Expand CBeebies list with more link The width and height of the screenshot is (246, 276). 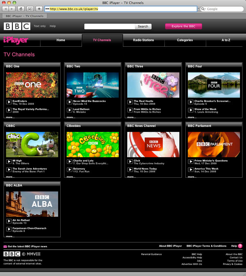(71, 176)
